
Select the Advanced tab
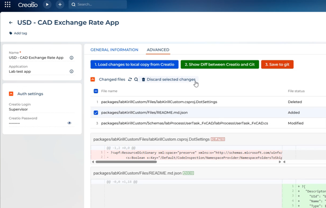[158, 50]
